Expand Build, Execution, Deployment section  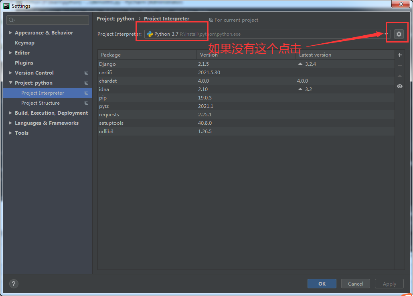10,113
